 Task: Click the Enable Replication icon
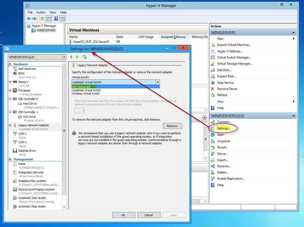point(213,179)
